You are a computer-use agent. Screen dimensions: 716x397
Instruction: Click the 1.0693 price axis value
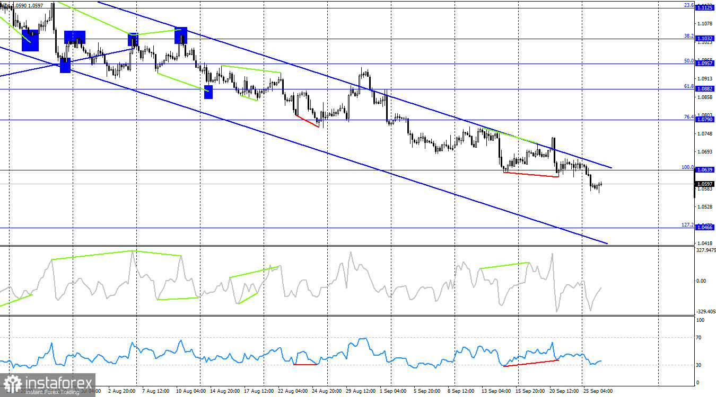(x=706, y=152)
